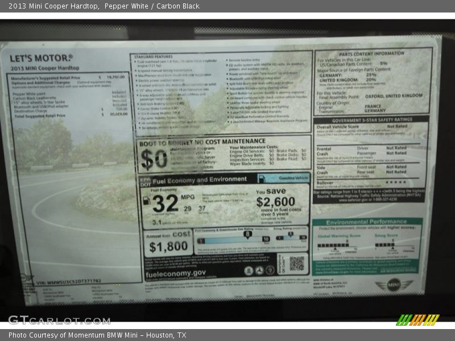Click the large '$0' maintenance figure
The height and width of the screenshot is (341, 455).
pos(154,159)
